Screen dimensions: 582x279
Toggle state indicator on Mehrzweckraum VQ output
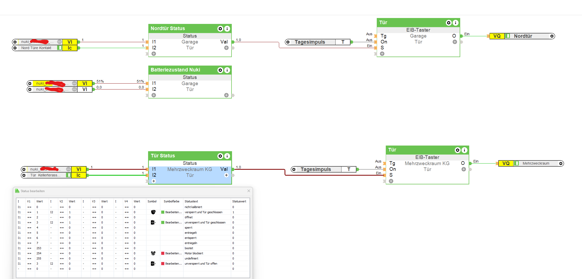(516, 163)
